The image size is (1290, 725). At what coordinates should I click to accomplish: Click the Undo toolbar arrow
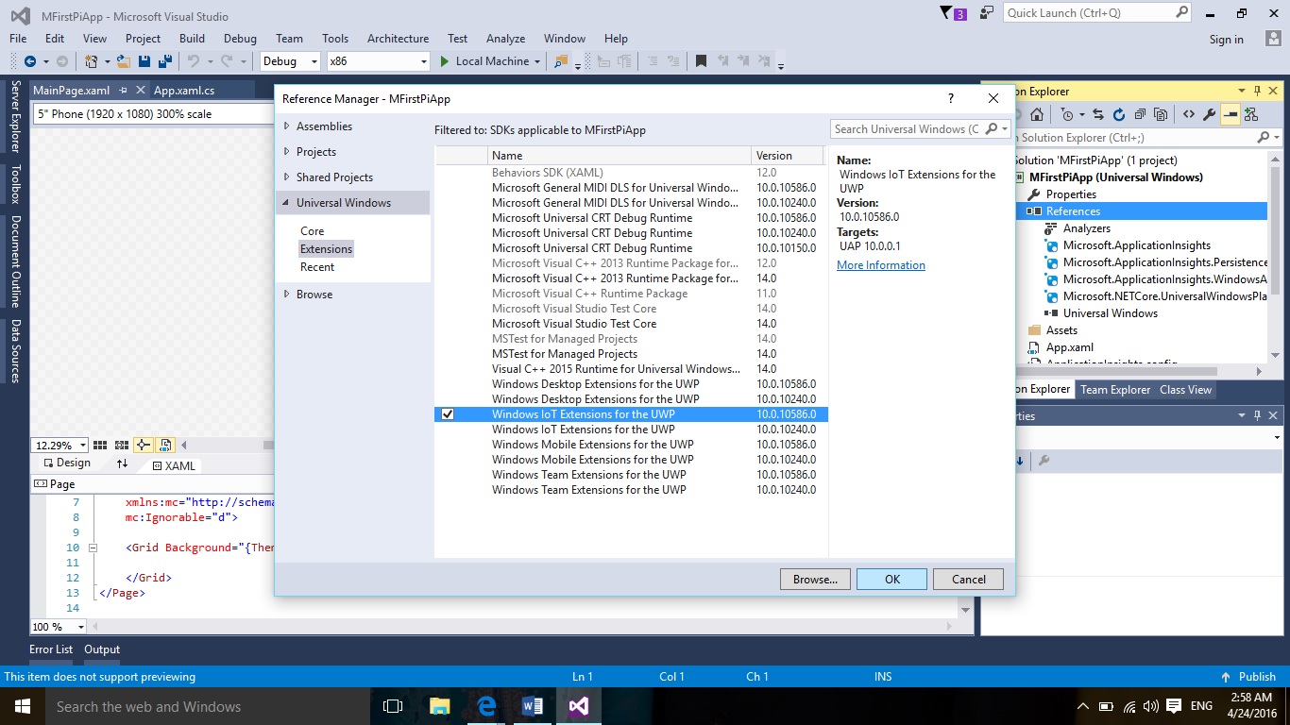pos(194,61)
